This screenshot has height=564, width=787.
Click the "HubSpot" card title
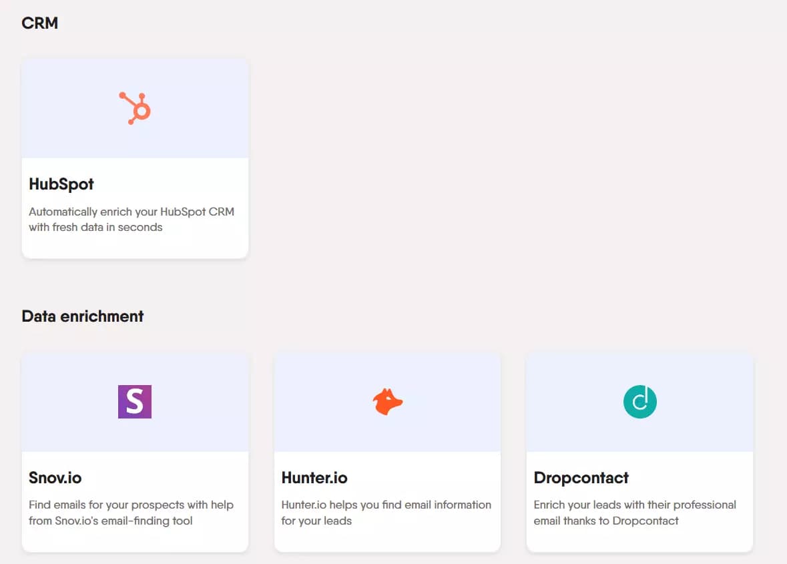click(61, 185)
